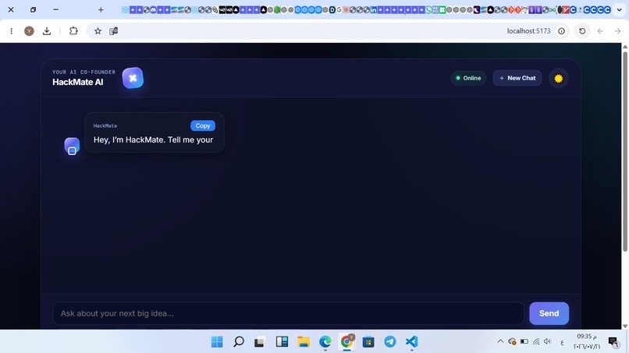Reload the current page
The height and width of the screenshot is (353, 629).
point(582,31)
